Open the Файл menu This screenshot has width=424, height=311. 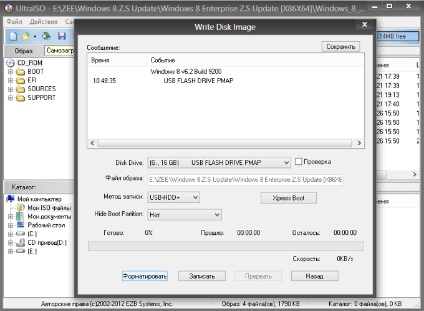point(14,22)
